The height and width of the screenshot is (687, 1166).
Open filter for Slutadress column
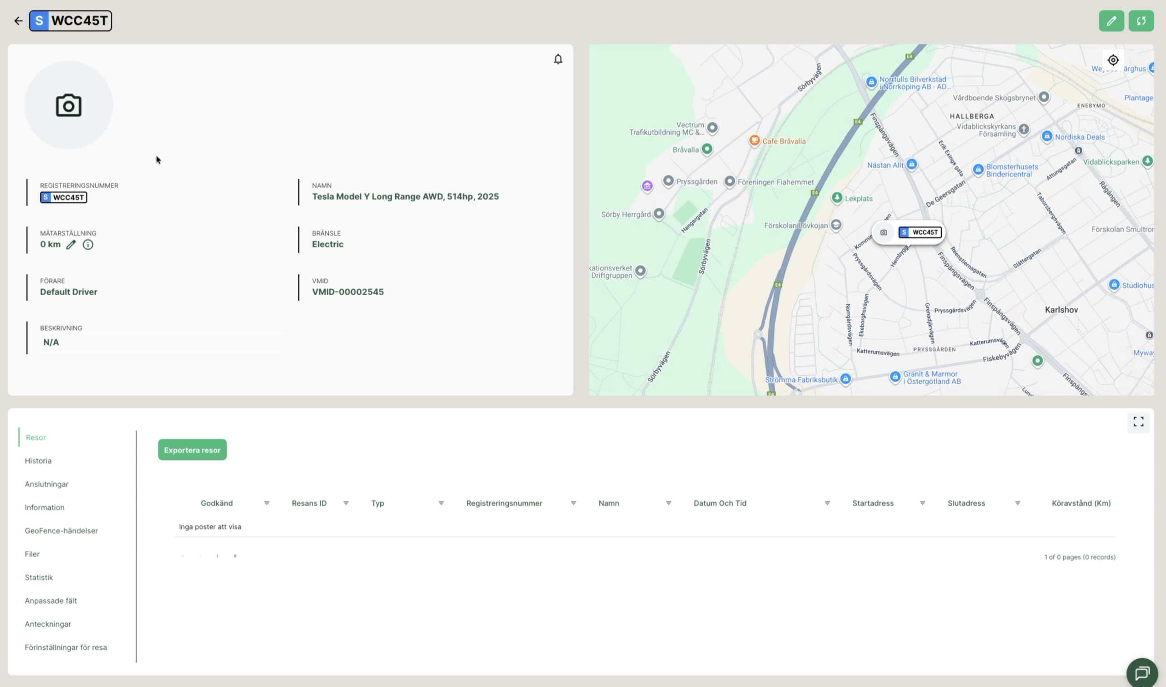click(x=1018, y=503)
